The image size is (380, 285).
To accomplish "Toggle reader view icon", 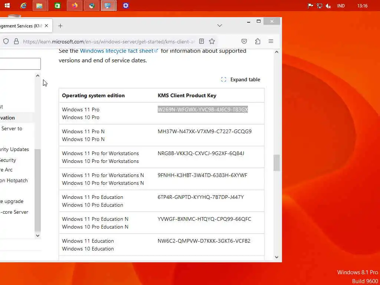I will tap(202, 42).
